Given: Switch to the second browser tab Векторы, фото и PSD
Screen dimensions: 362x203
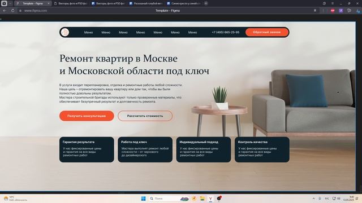Looking at the screenshot, I should (x=71, y=3).
